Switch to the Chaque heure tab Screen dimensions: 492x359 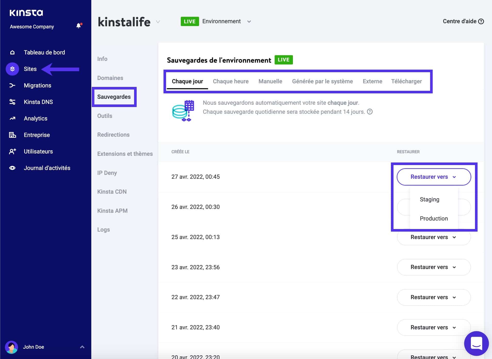[231, 81]
